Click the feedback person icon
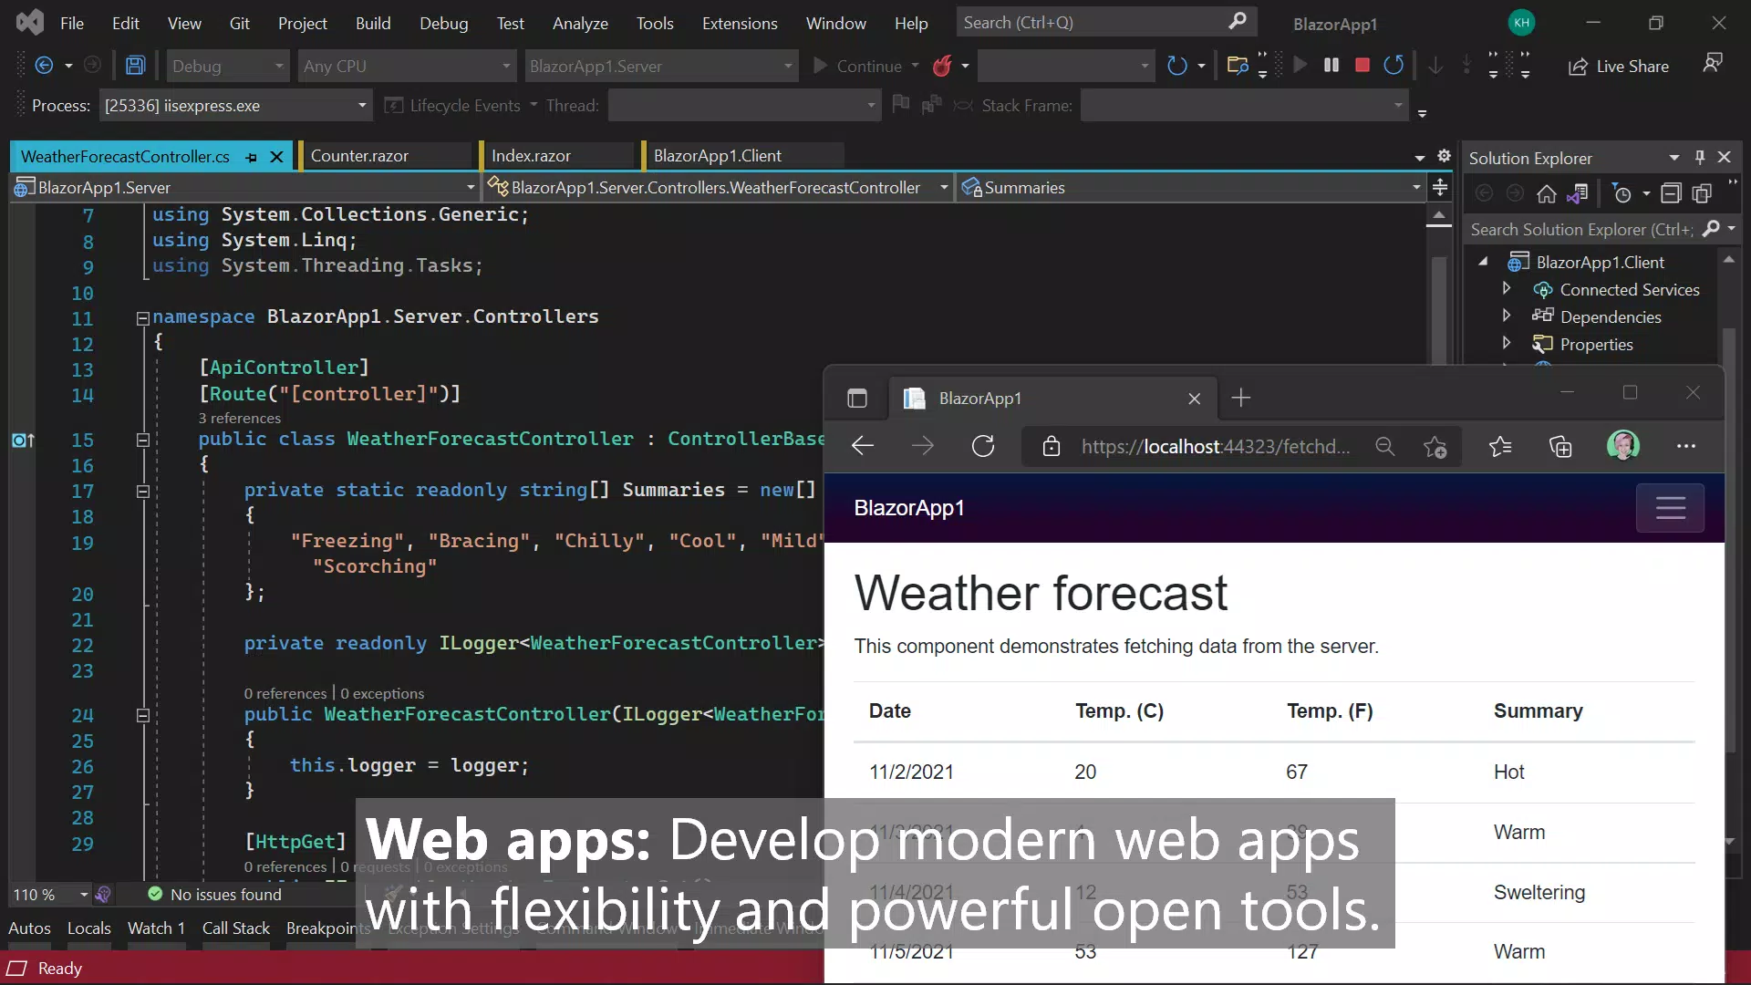 click(x=1713, y=63)
